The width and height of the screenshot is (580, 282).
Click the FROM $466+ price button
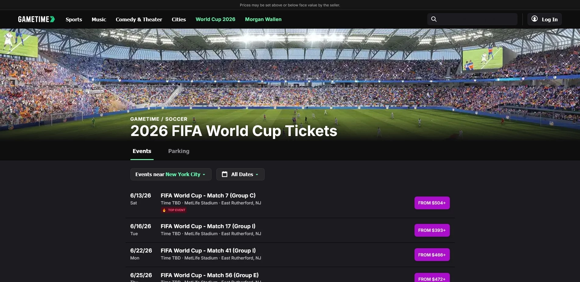tap(432, 255)
